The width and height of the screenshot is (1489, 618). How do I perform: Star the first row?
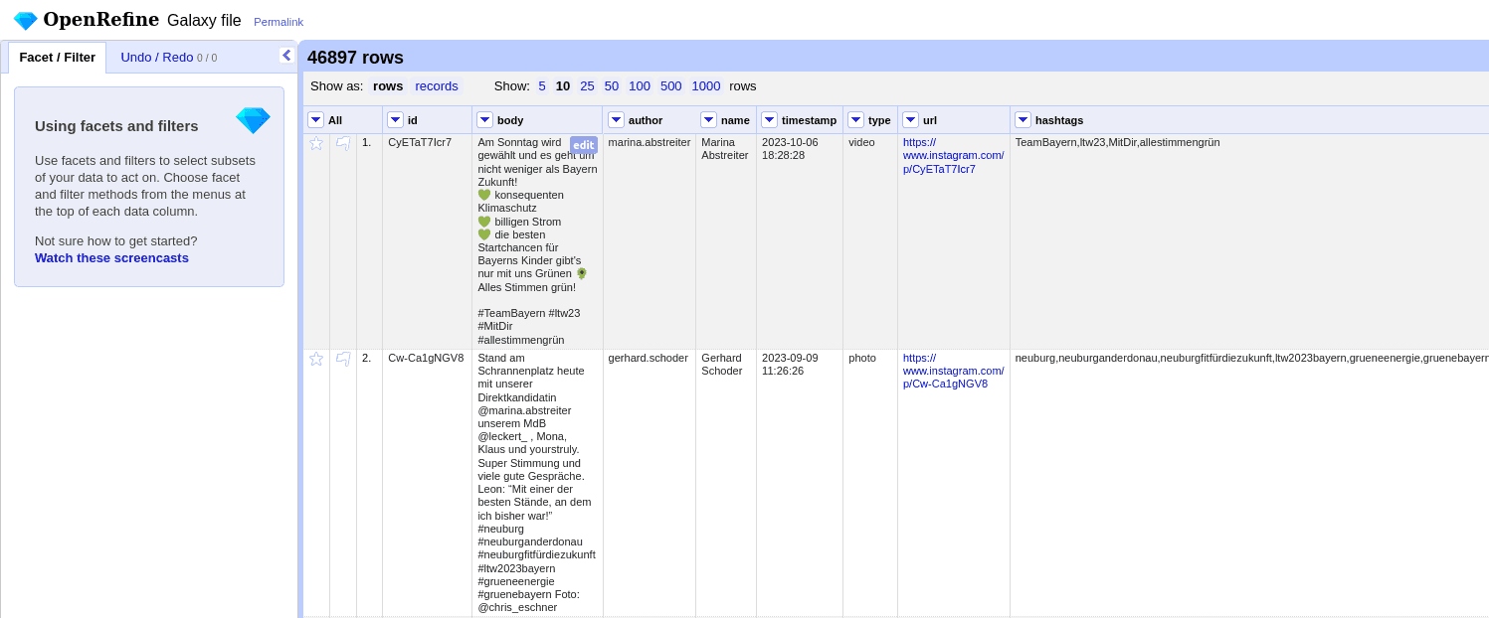tap(315, 142)
